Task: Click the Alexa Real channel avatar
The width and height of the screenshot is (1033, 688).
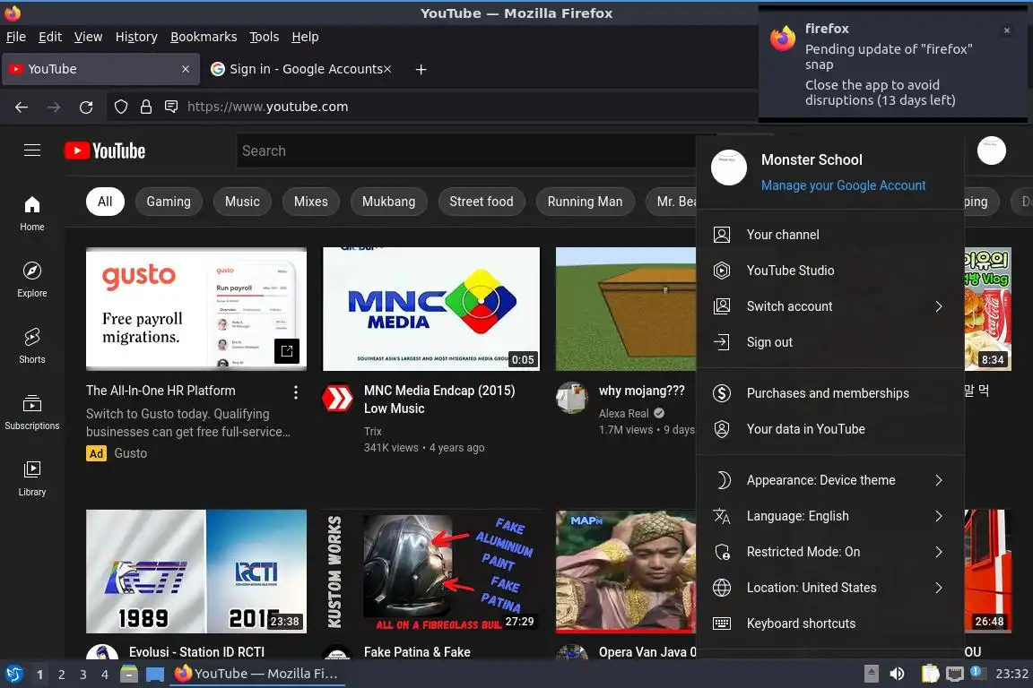Action: [571, 398]
